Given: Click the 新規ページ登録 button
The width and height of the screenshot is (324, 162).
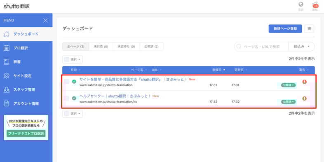Looking at the screenshot, I should tap(285, 29).
